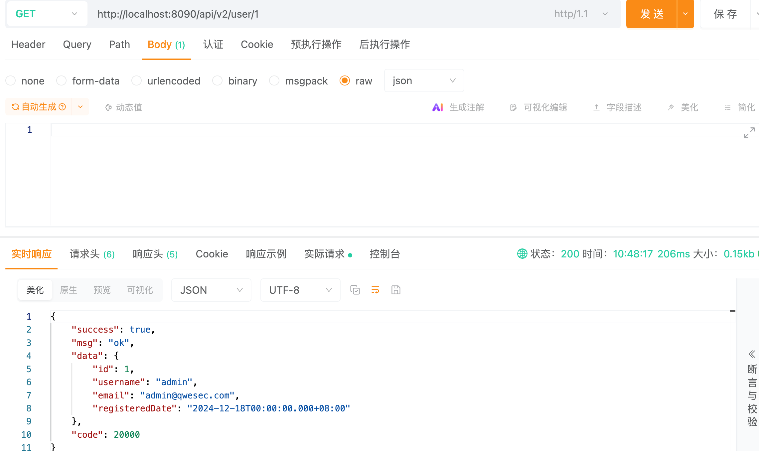
Task: Click the 可视化编辑 label
Action: point(545,107)
